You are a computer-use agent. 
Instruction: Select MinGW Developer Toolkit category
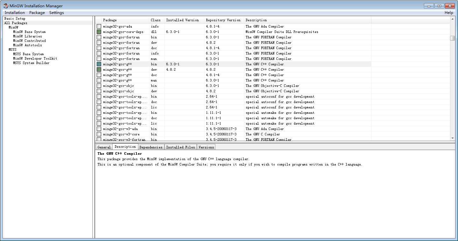tap(35, 58)
